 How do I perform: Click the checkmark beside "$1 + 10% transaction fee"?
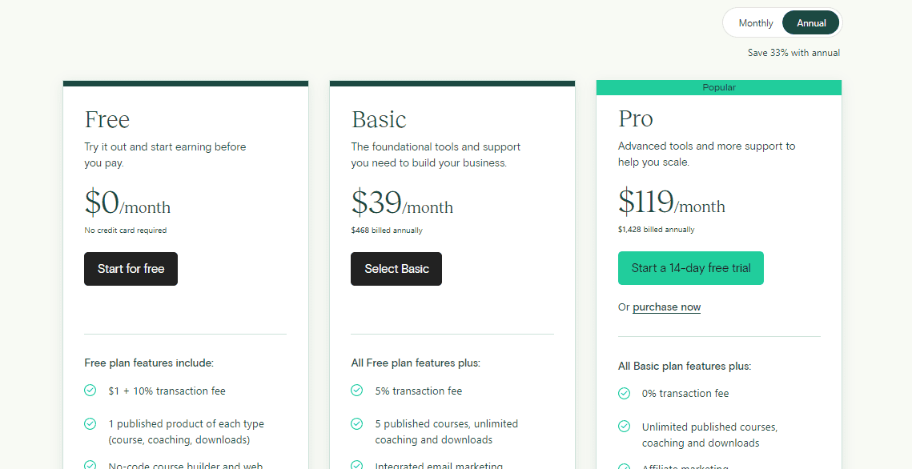90,391
